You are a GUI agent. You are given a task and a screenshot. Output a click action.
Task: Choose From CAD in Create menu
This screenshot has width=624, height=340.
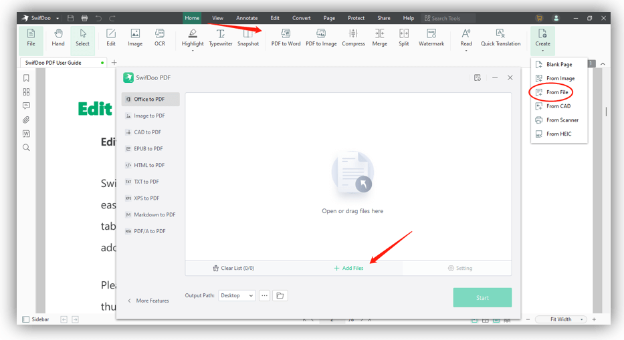pyautogui.click(x=558, y=106)
